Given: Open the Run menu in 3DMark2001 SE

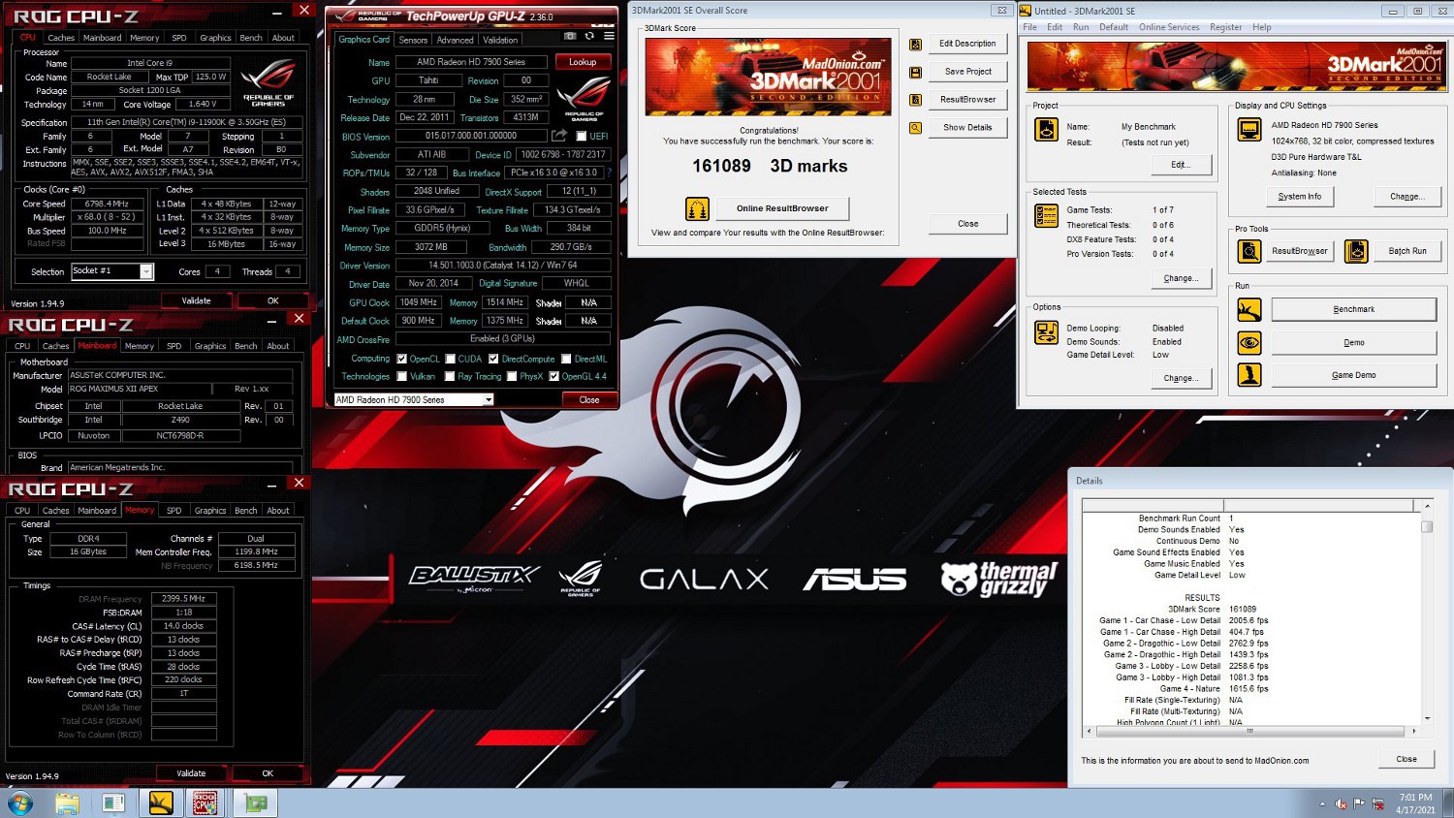Looking at the screenshot, I should [1081, 27].
